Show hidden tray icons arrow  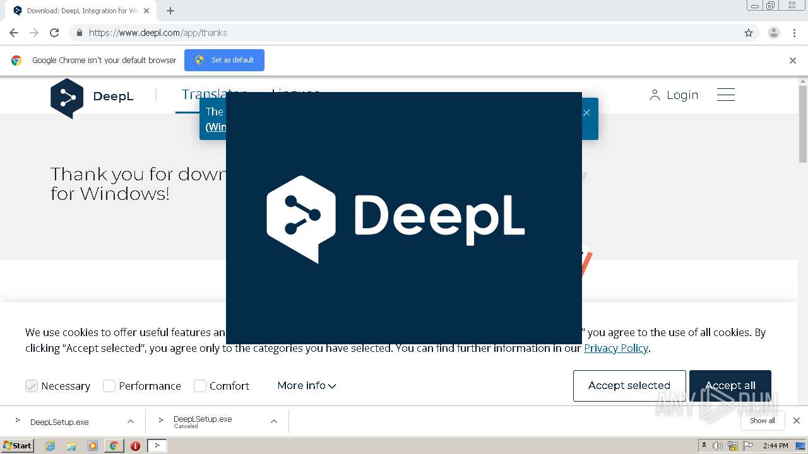[x=704, y=446]
